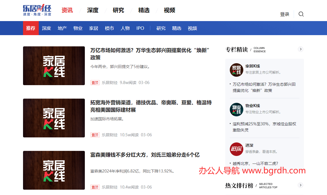
Task: Open the 物业K线 column avatar
Action: 237,110
